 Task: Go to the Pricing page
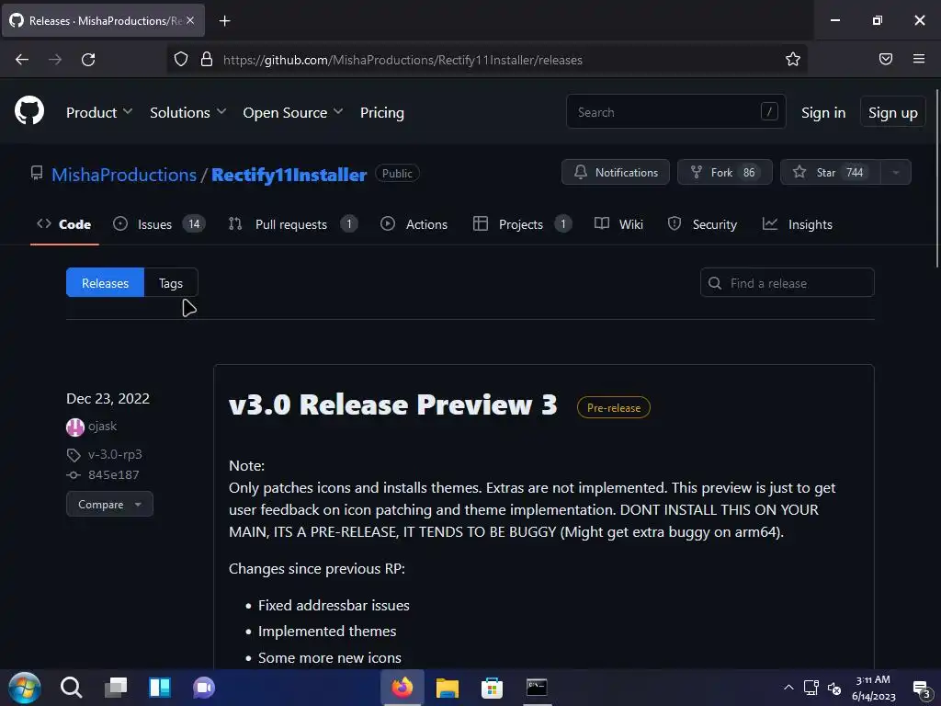(381, 113)
